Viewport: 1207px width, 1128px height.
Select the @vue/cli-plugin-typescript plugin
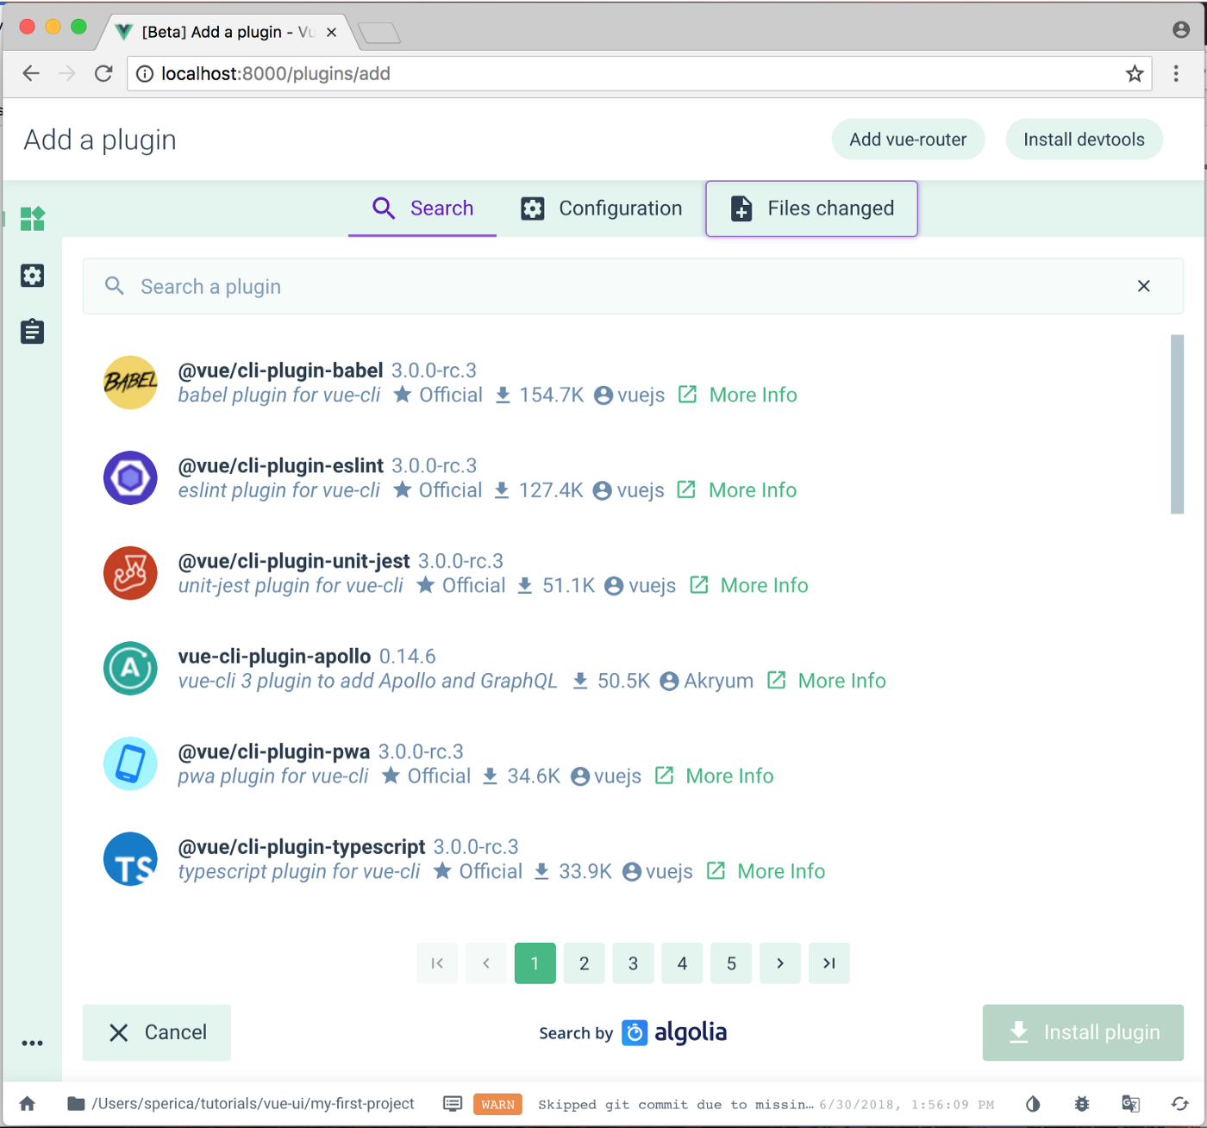point(301,847)
